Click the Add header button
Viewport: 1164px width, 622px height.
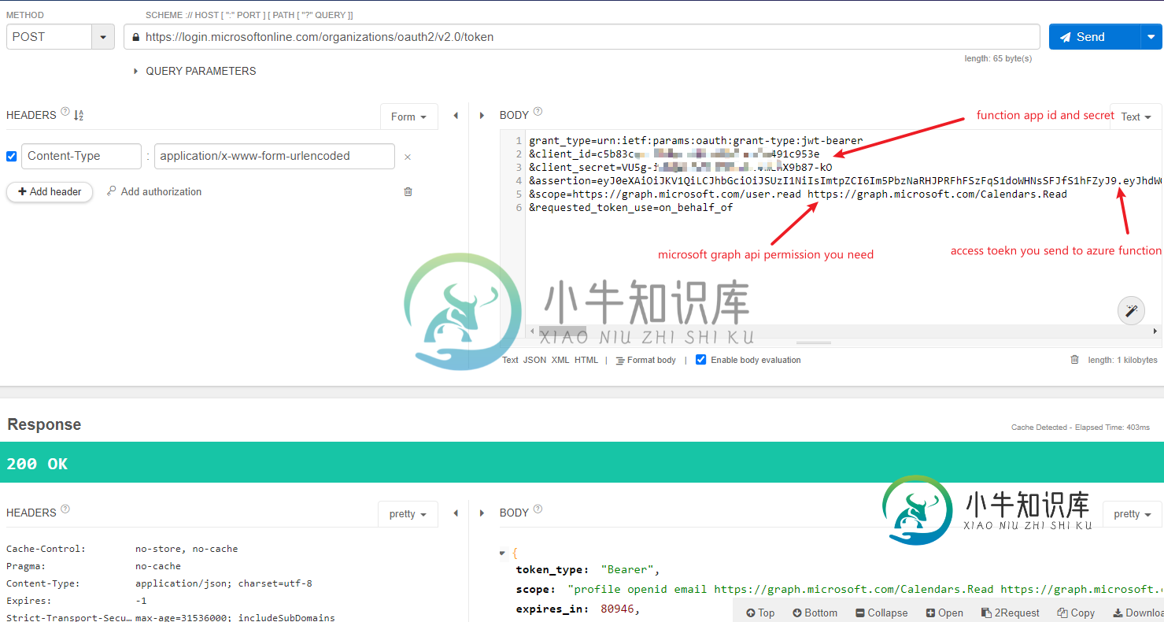[50, 192]
